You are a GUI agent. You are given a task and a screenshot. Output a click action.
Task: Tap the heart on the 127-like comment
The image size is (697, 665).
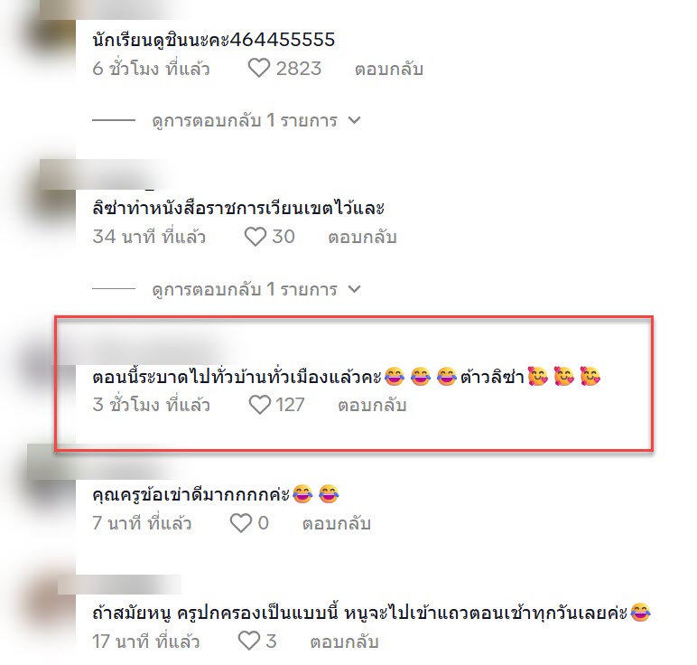tap(259, 405)
